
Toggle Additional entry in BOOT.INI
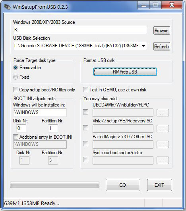click(x=15, y=137)
